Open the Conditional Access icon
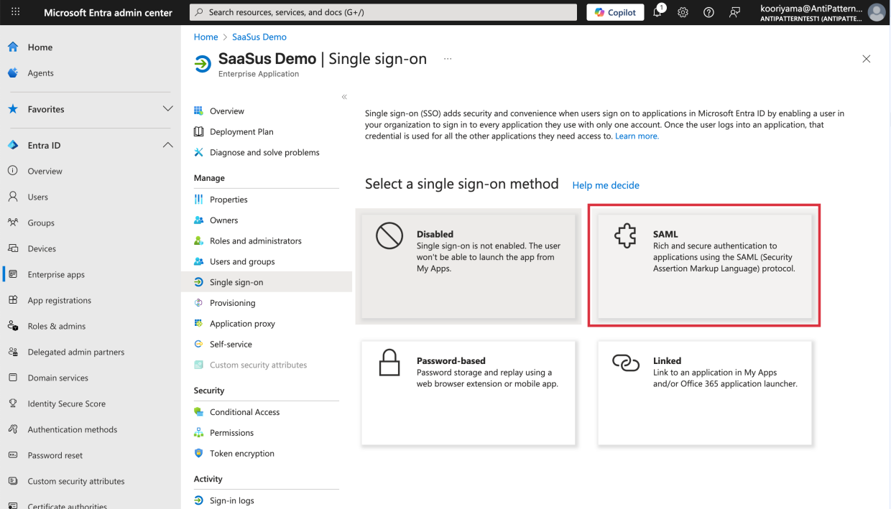 (199, 412)
